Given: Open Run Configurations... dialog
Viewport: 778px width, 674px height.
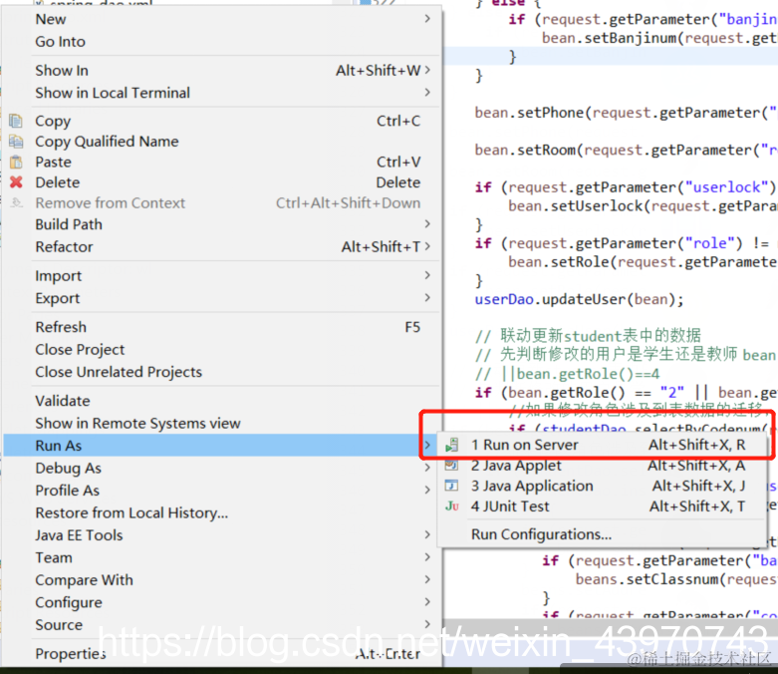Looking at the screenshot, I should click(602, 534).
